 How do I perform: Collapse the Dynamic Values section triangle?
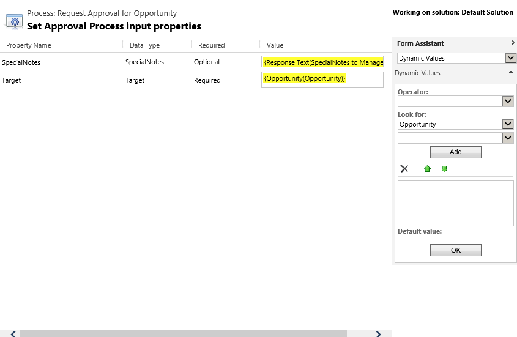[511, 72]
